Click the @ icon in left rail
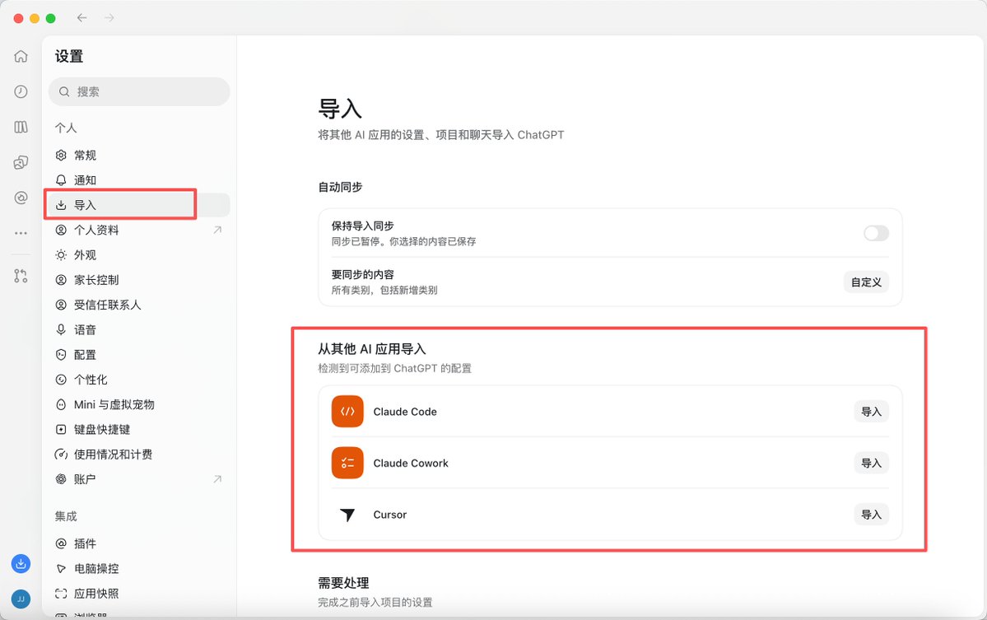This screenshot has width=987, height=620. pos(21,198)
